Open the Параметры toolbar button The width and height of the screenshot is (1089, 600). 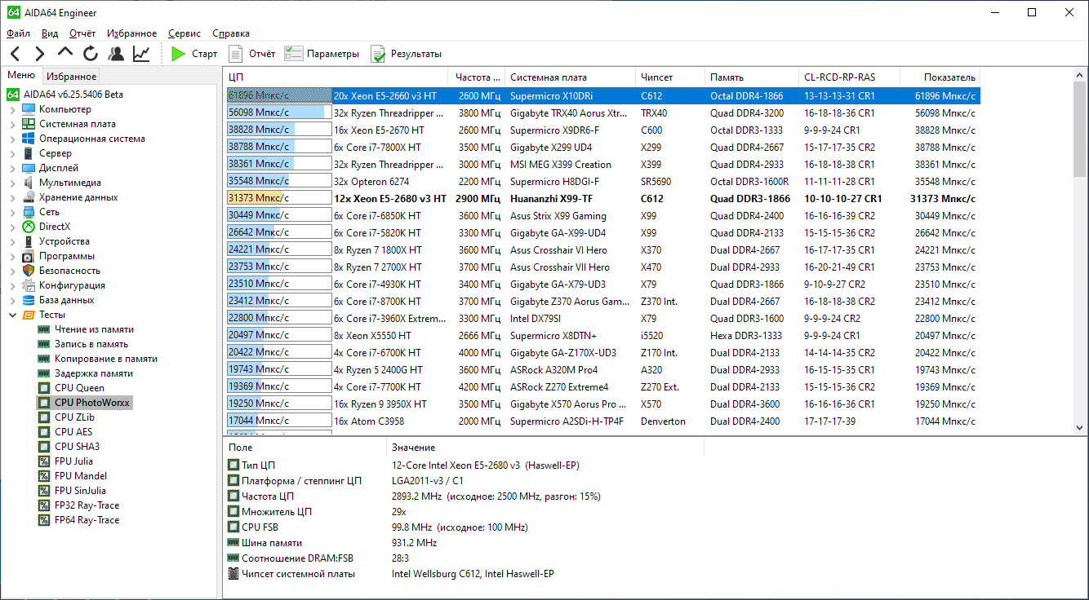(x=322, y=54)
